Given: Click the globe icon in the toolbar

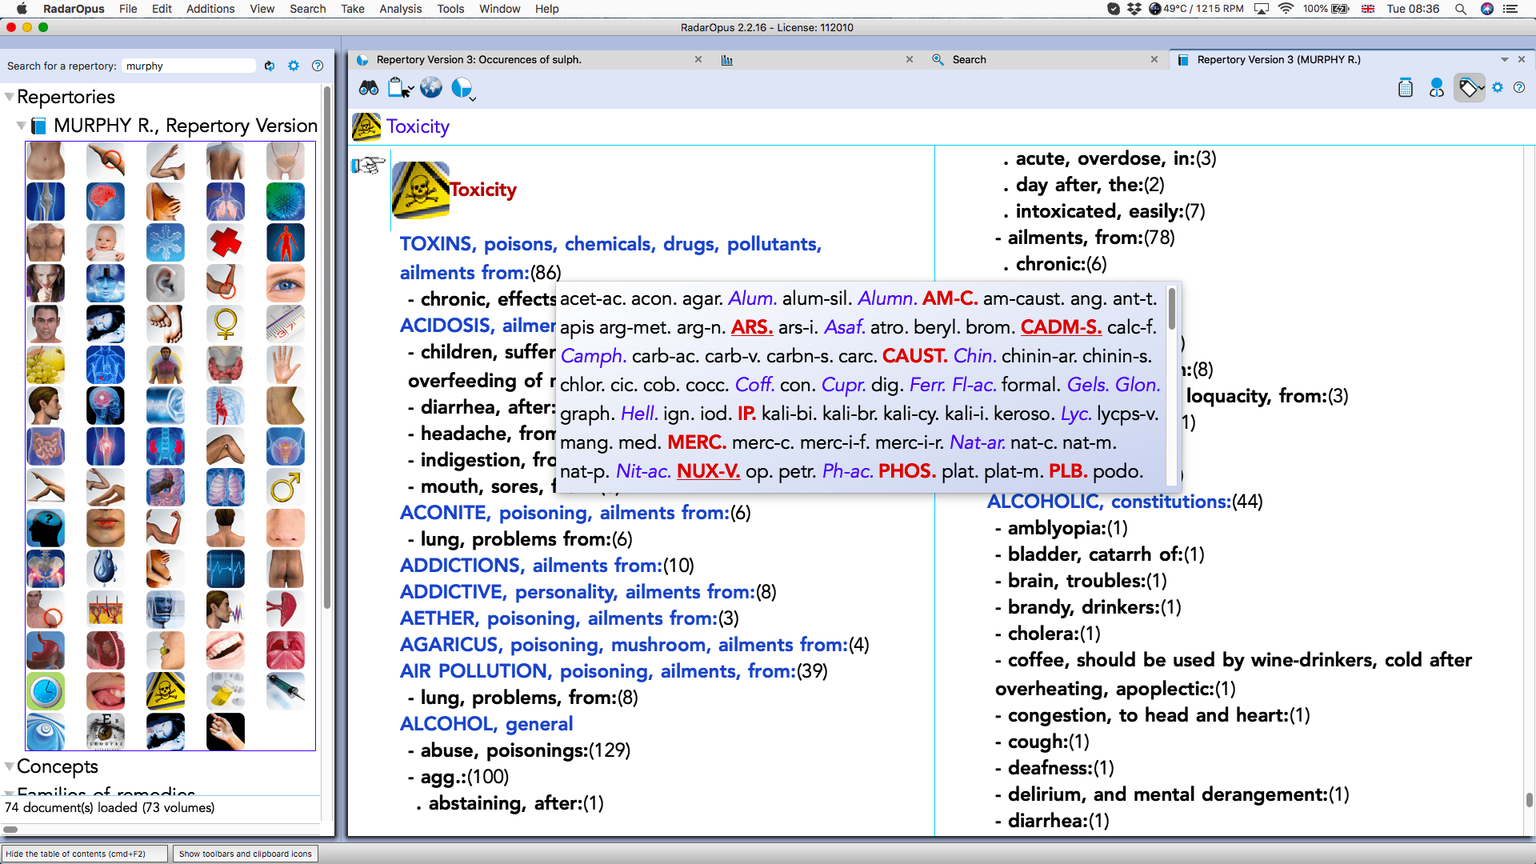Looking at the screenshot, I should click(x=431, y=87).
